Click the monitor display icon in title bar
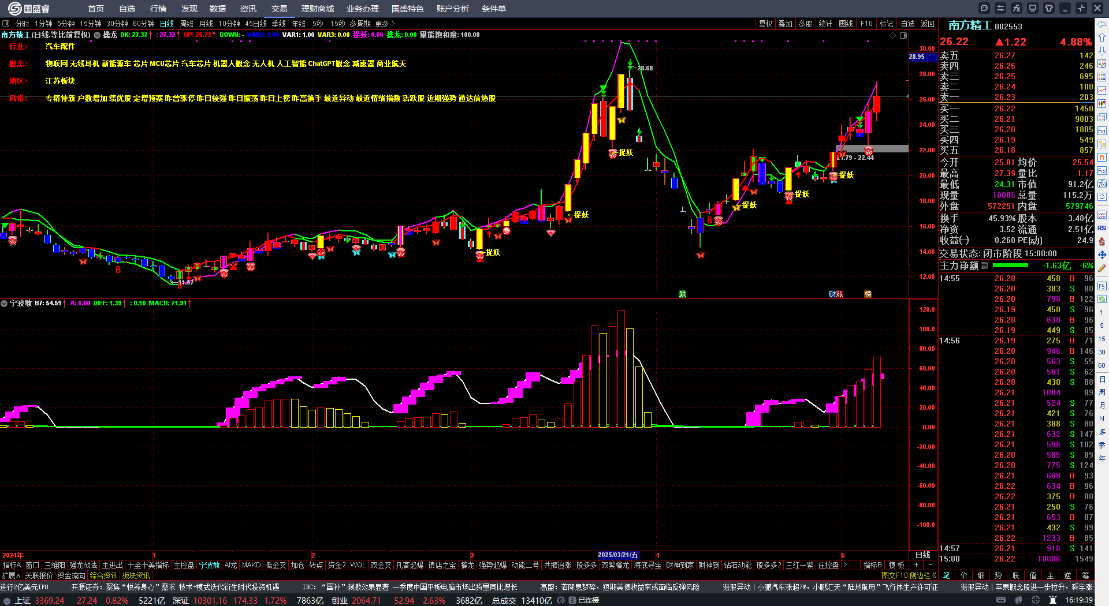1109x606 pixels. pos(1033,8)
